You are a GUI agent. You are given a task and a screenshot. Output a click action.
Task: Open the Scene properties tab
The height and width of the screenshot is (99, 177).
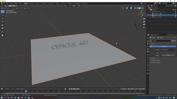tap(148, 49)
